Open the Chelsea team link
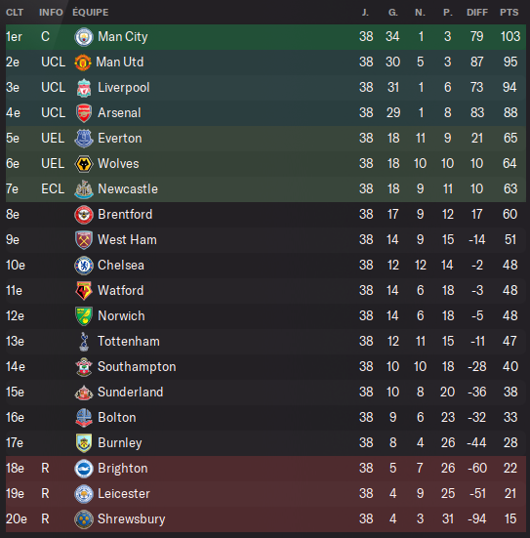The image size is (530, 538). click(x=121, y=266)
